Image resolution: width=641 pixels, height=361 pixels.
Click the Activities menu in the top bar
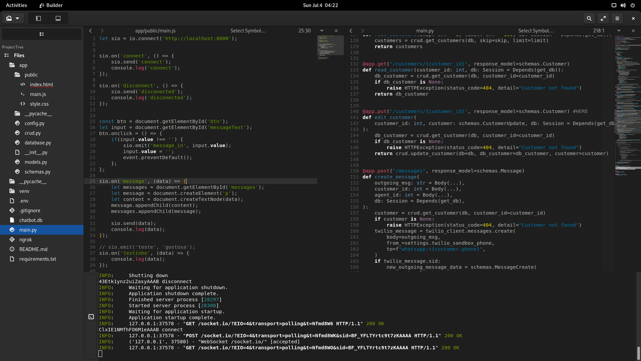click(16, 5)
